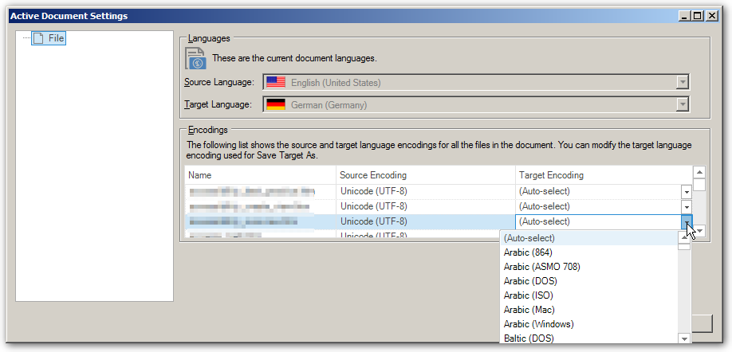Image resolution: width=732 pixels, height=352 pixels.
Task: Open the Source Language dropdown
Action: coord(683,83)
